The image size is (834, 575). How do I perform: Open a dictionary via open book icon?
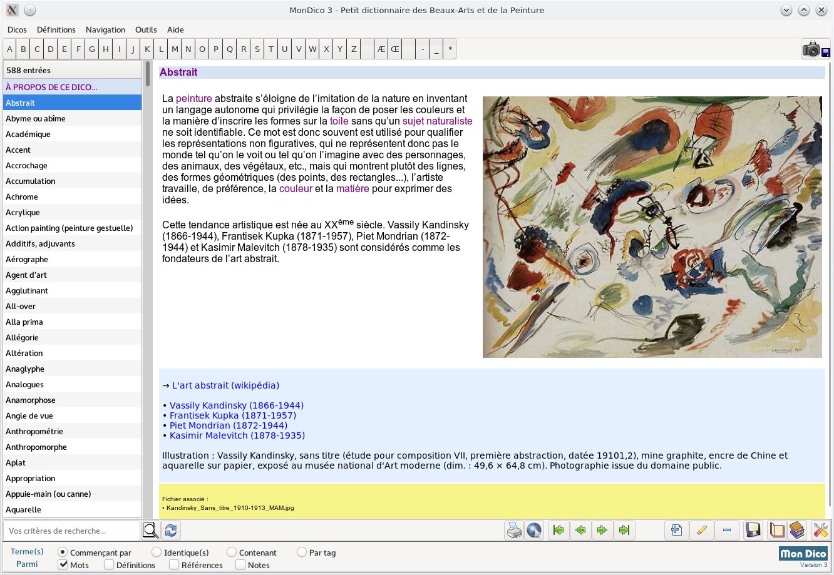pyautogui.click(x=776, y=531)
